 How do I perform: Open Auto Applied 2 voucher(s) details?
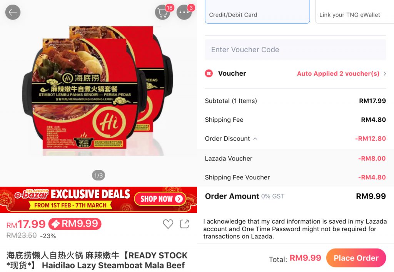(338, 73)
